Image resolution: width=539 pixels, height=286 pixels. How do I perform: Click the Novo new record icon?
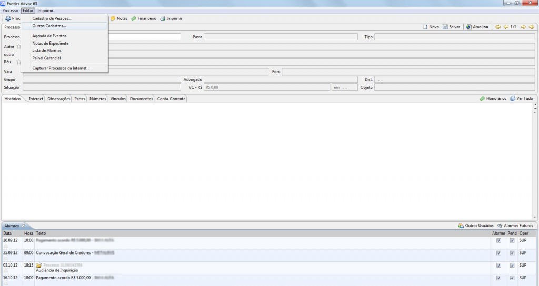pos(425,27)
